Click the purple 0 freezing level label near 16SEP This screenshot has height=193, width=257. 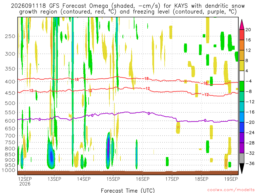click(x=149, y=113)
